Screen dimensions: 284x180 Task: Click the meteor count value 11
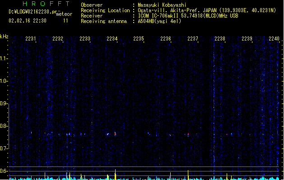click(65, 21)
